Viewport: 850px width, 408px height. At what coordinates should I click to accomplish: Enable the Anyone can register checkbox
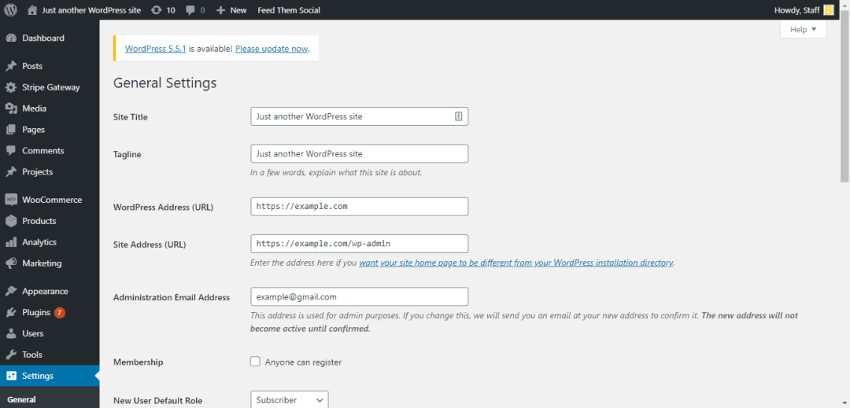coord(255,362)
